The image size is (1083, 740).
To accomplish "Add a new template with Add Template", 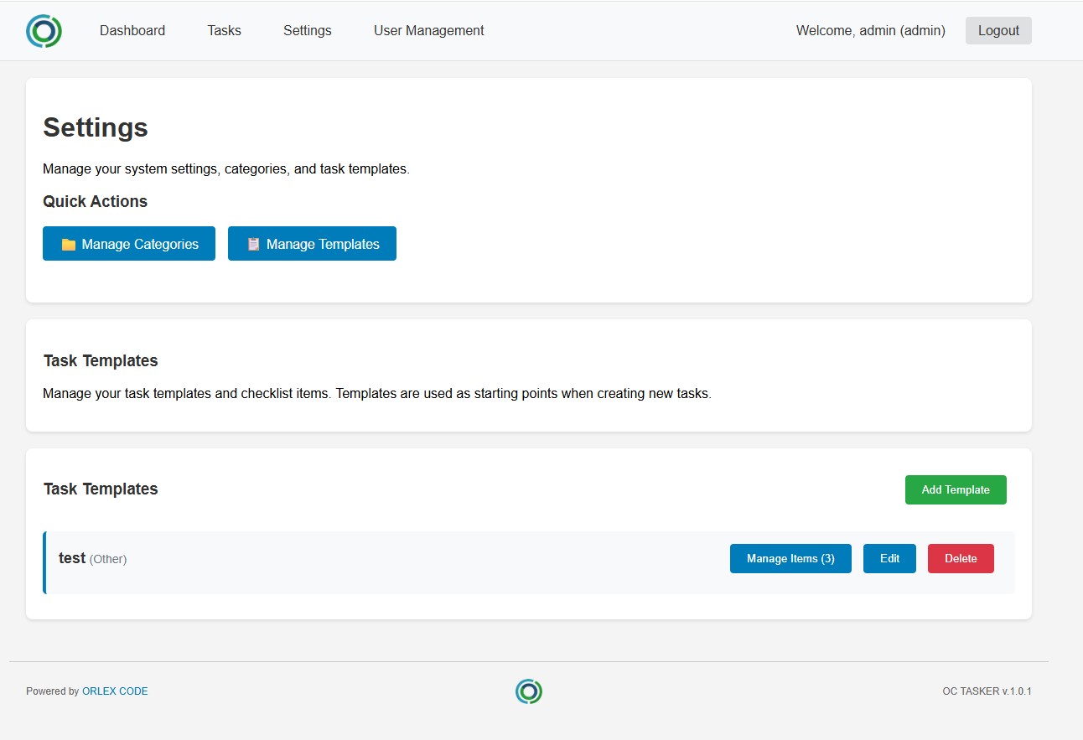I will coord(955,490).
